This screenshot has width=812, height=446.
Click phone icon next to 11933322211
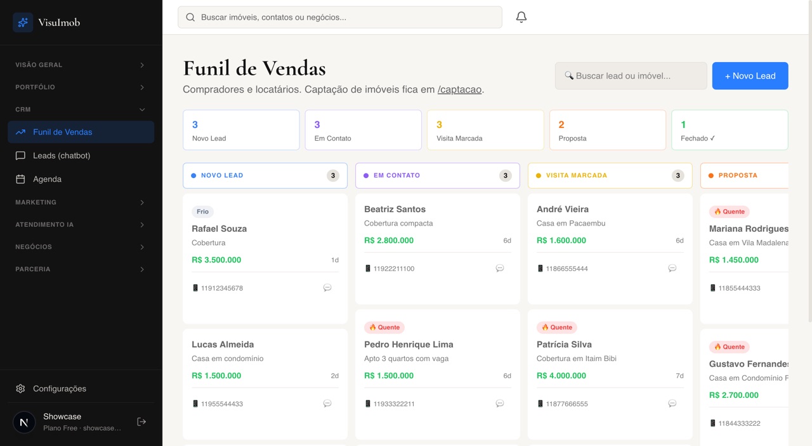(x=368, y=404)
